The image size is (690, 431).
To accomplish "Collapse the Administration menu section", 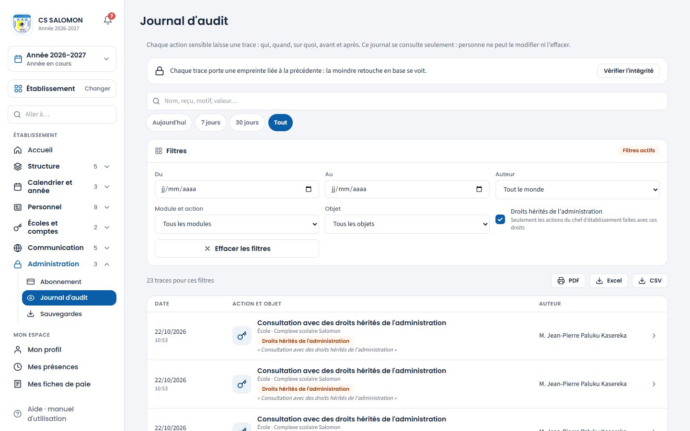I will [x=107, y=264].
